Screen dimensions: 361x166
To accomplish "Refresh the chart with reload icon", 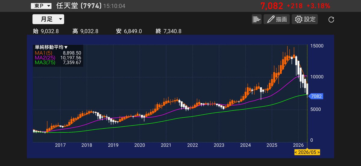I will (x=331, y=20).
